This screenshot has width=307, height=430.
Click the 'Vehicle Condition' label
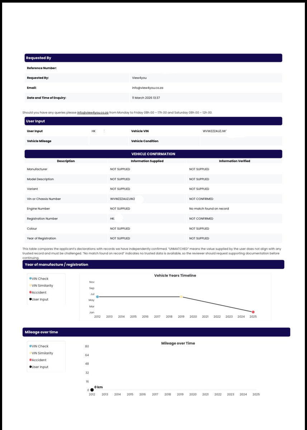tap(145, 141)
